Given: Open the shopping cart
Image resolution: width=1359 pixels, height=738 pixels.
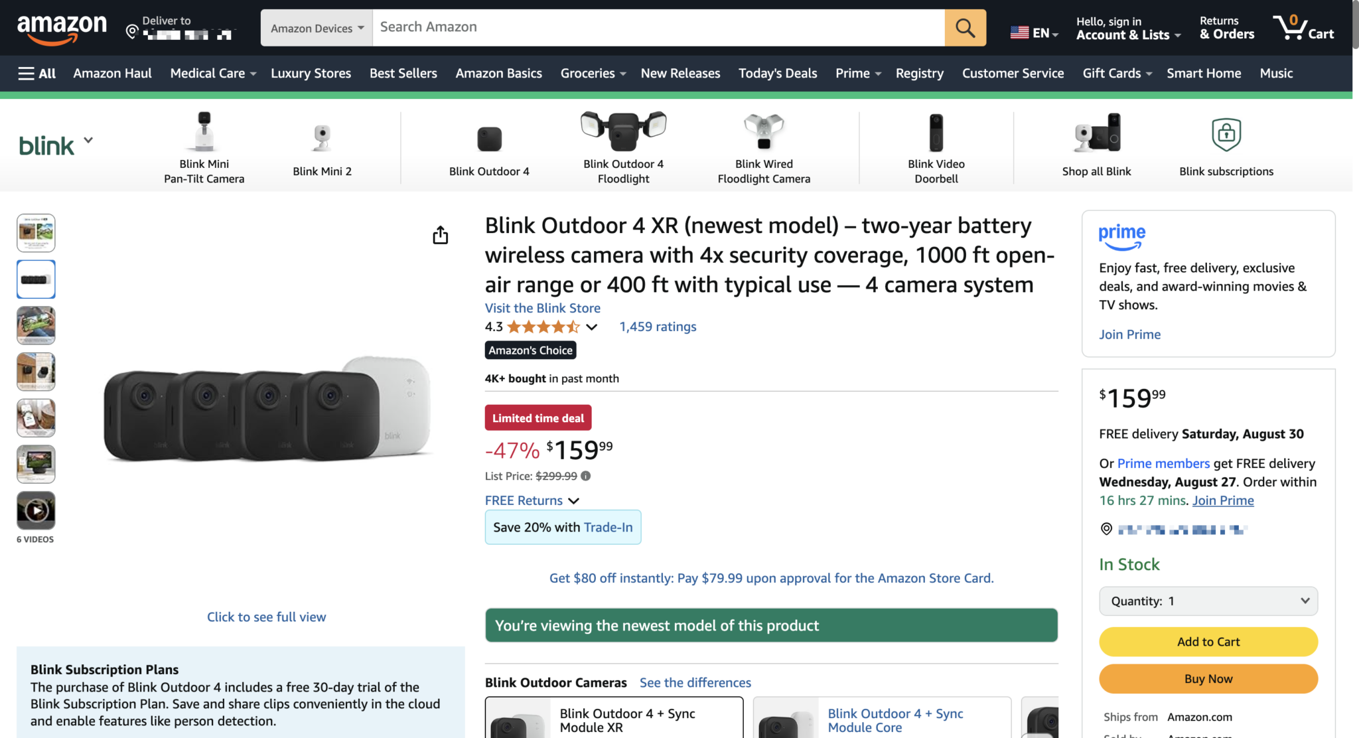Looking at the screenshot, I should (x=1303, y=27).
